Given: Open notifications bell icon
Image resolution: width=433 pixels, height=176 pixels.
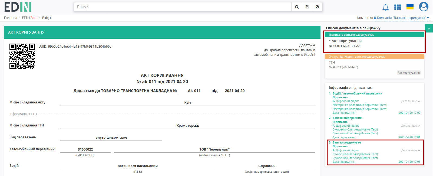Looking at the screenshot, I should click(x=385, y=7).
